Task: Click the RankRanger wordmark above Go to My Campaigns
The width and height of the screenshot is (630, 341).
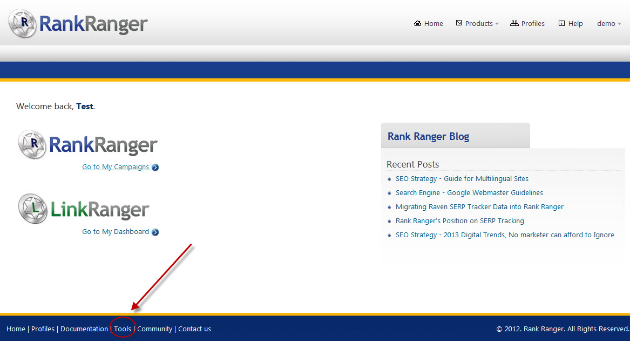Action: (x=103, y=145)
